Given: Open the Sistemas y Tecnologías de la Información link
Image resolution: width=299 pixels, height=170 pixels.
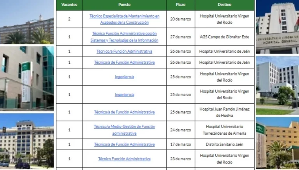Looking at the screenshot, I should click(x=124, y=37).
